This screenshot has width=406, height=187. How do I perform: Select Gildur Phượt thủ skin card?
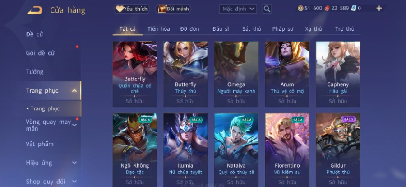[x=338, y=150]
